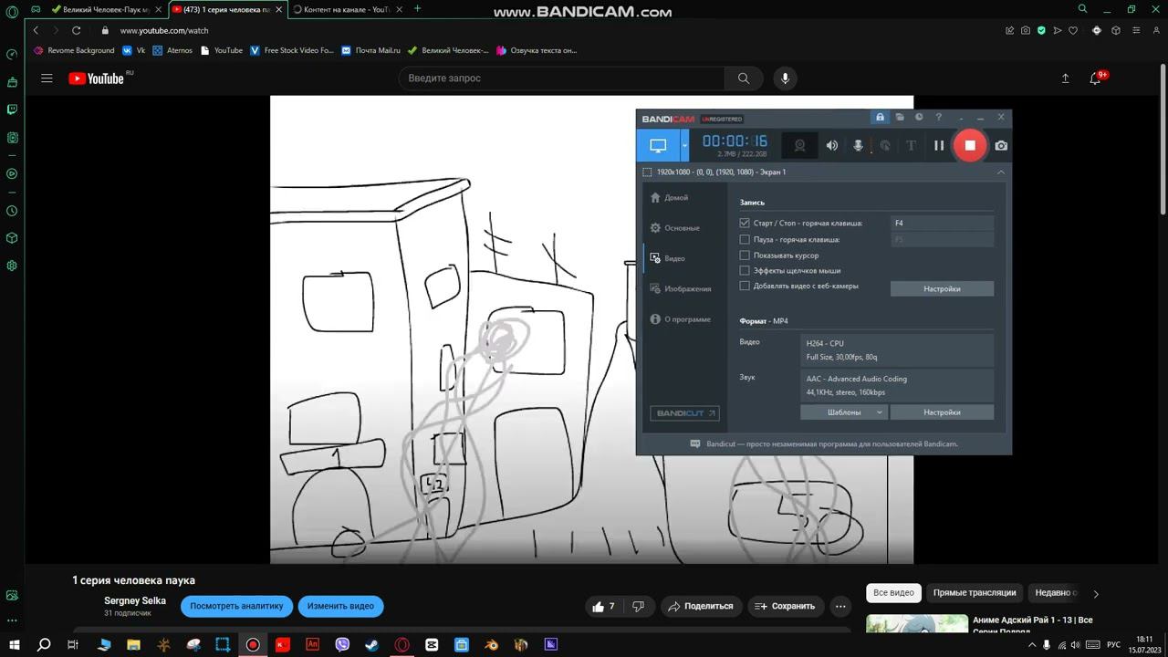Open Настройки button in Формат section
The image size is (1168, 657).
coord(942,412)
